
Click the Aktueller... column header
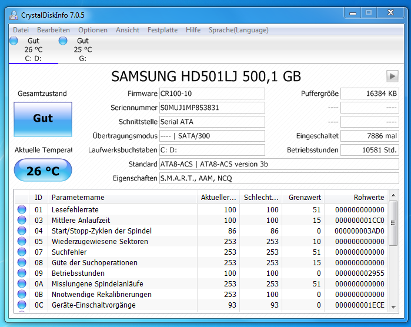coord(218,197)
